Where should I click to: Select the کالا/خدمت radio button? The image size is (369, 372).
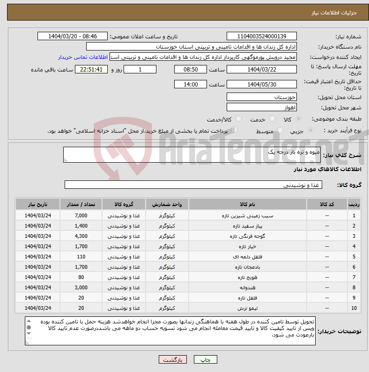pos(238,119)
